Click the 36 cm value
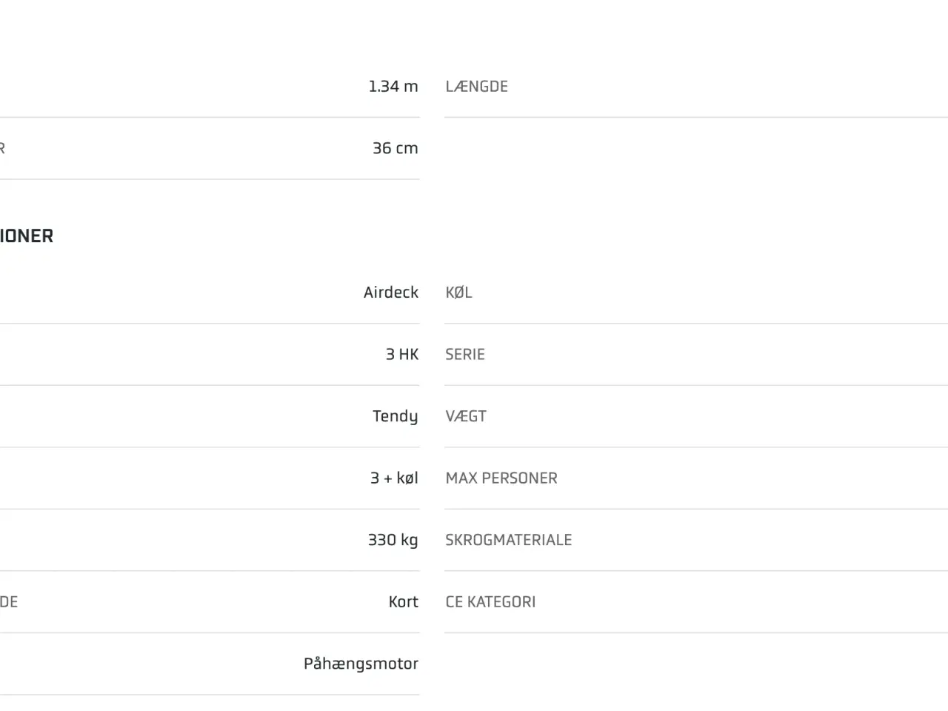Screen dimensions: 948x711 pyautogui.click(x=395, y=148)
